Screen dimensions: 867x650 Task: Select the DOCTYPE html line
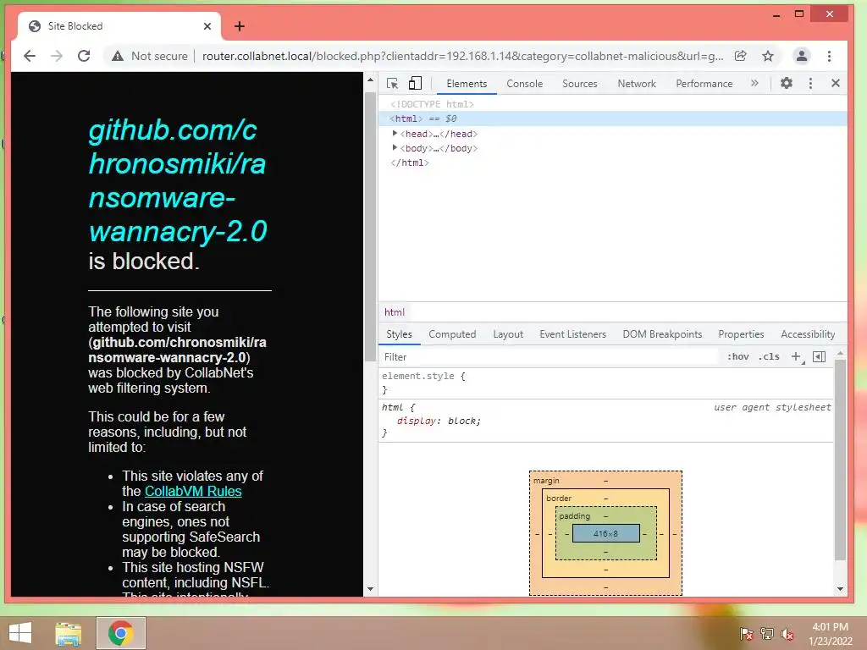pyautogui.click(x=432, y=104)
